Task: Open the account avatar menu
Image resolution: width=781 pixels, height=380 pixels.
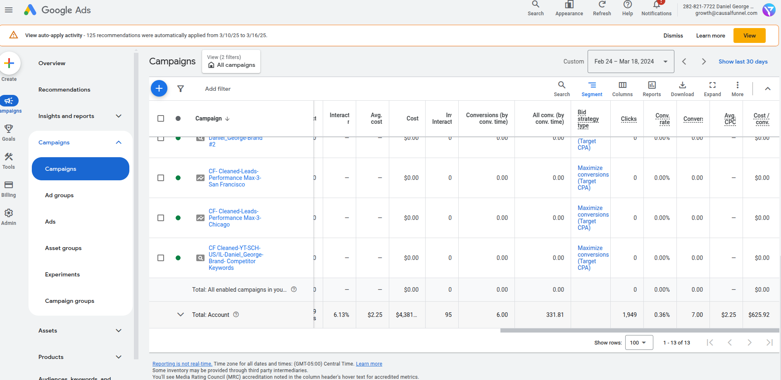Action: coord(769,10)
